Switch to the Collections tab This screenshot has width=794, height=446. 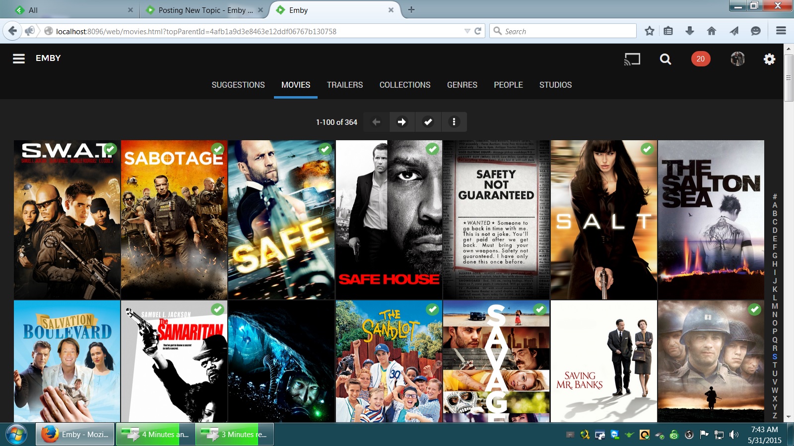(x=405, y=85)
